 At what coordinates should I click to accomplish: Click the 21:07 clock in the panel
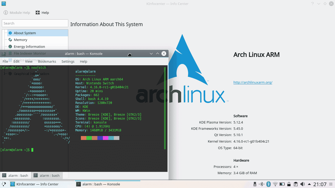pos(320,184)
